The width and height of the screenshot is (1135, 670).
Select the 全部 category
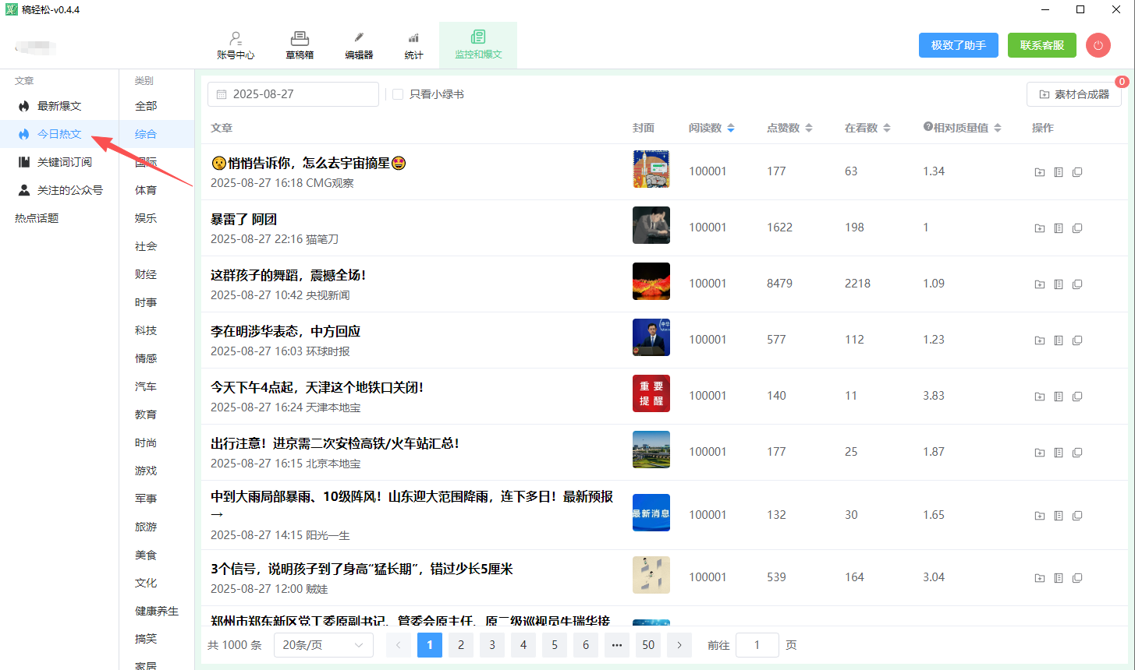[x=146, y=106]
